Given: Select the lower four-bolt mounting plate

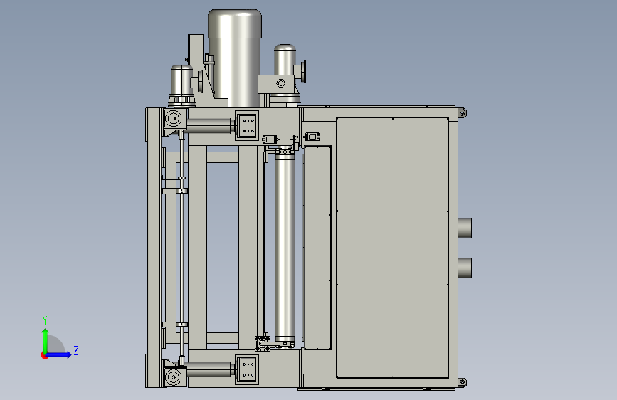Looking at the screenshot, I should coord(247,369).
